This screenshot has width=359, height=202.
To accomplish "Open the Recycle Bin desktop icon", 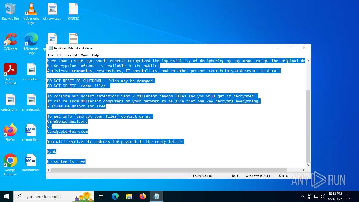I will 10,12.
